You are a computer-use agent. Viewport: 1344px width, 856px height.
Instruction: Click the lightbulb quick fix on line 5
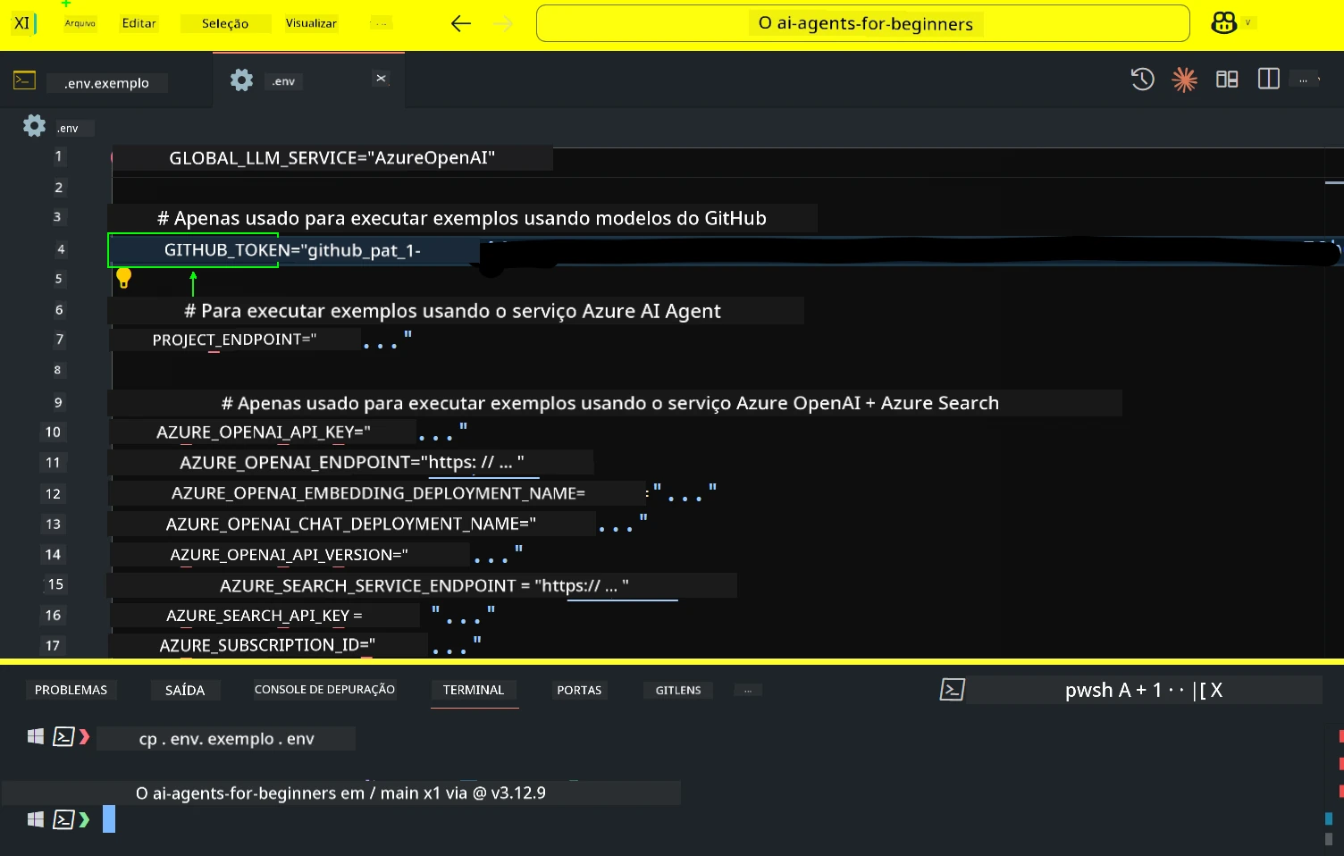click(x=124, y=278)
